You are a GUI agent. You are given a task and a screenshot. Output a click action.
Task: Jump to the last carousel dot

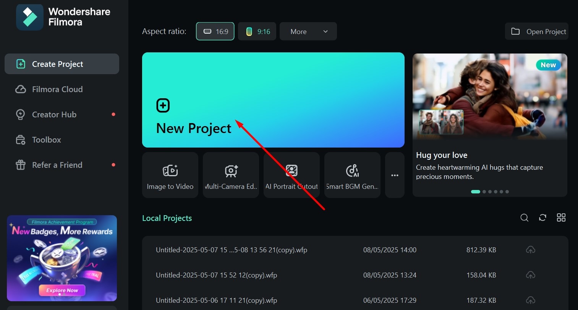pyautogui.click(x=507, y=192)
